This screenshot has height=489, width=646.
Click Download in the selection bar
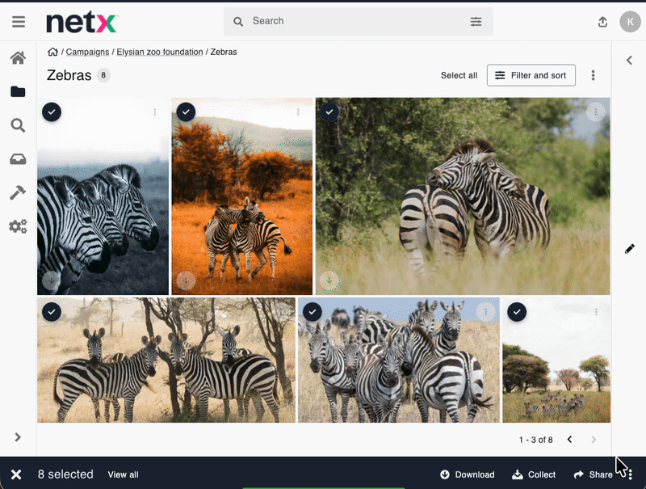(467, 474)
